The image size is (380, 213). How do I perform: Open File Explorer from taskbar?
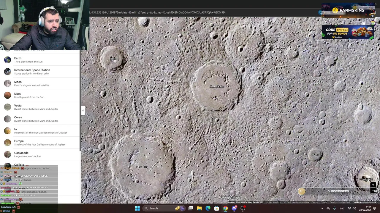click(x=199, y=208)
